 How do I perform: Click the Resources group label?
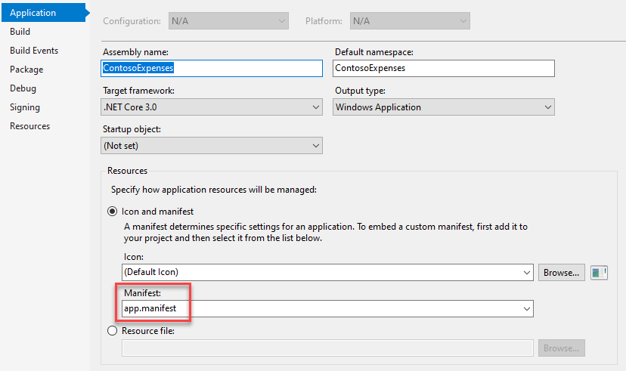(127, 171)
